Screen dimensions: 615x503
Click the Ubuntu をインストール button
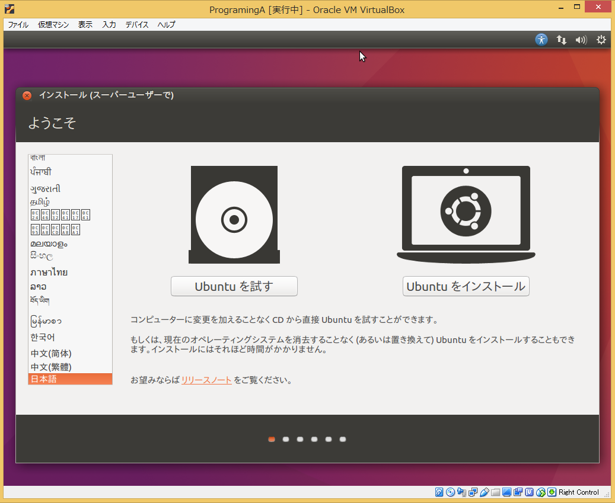click(466, 286)
